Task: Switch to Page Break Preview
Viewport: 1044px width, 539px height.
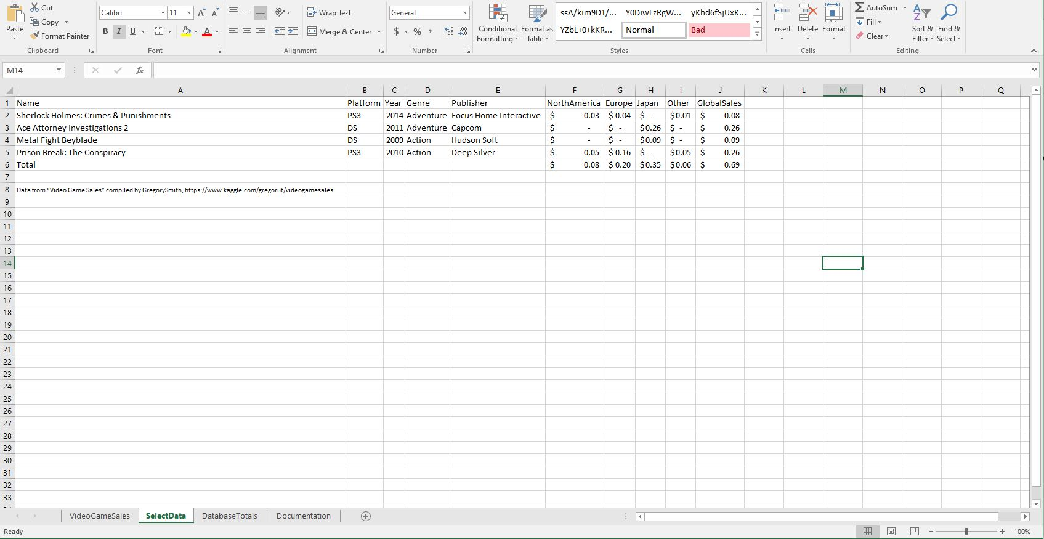Action: (915, 531)
